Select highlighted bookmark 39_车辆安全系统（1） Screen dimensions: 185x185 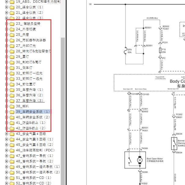pyautogui.click(x=33, y=112)
